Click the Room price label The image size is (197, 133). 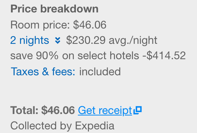click(x=40, y=25)
